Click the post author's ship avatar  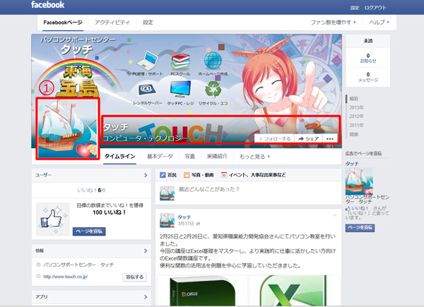(167, 220)
